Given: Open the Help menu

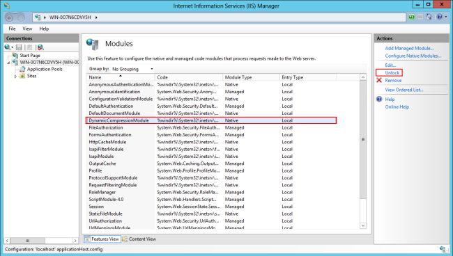Looking at the screenshot, I should (44, 29).
